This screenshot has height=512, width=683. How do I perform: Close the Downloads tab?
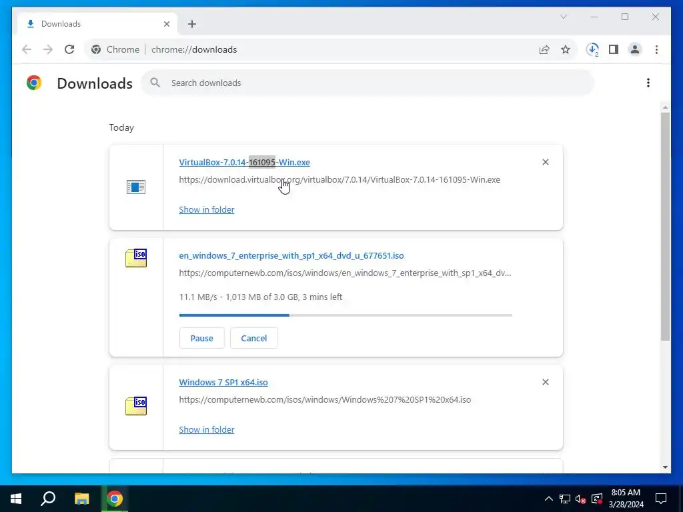pos(166,24)
